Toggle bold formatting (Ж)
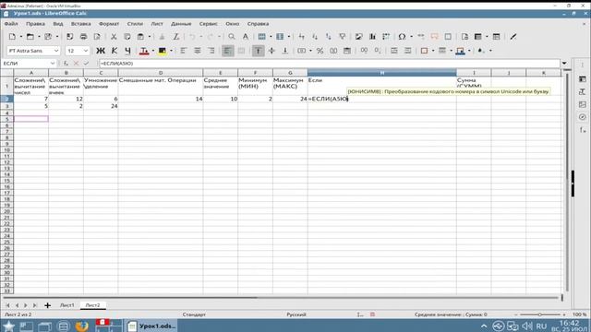 (x=101, y=51)
